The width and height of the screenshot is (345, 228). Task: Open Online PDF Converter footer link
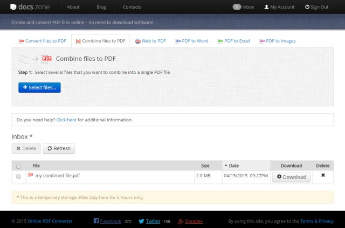click(x=50, y=221)
